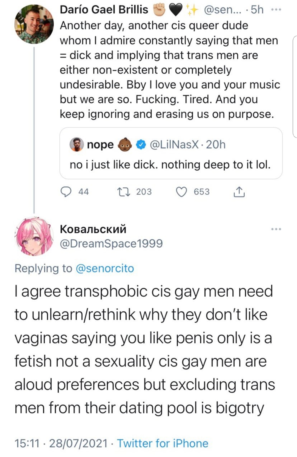Click the 653 likes count
The width and height of the screenshot is (297, 457).
[x=202, y=192]
